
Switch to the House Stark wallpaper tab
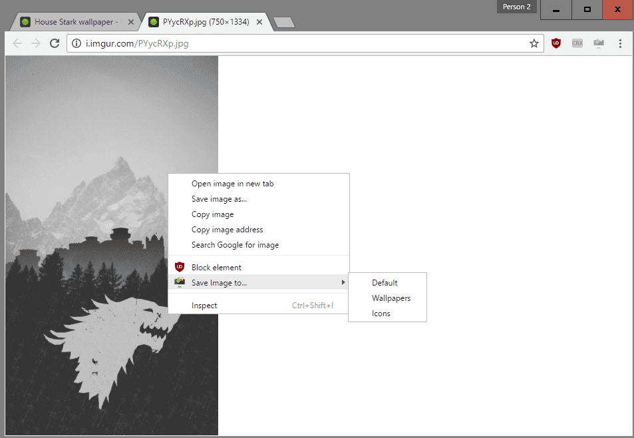[x=73, y=22]
